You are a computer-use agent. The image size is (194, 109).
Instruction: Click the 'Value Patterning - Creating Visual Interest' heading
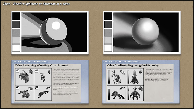(x=42, y=65)
